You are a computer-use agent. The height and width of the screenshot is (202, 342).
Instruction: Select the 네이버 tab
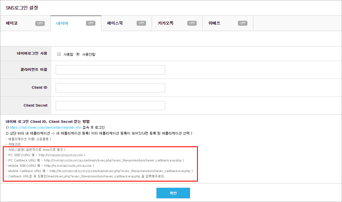[x=62, y=23]
